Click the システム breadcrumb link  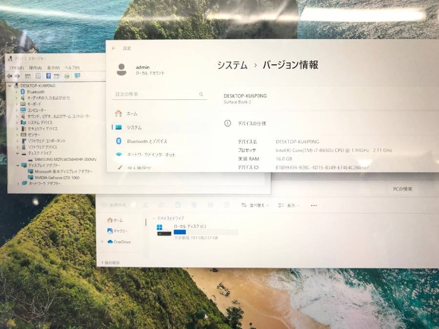pos(232,65)
